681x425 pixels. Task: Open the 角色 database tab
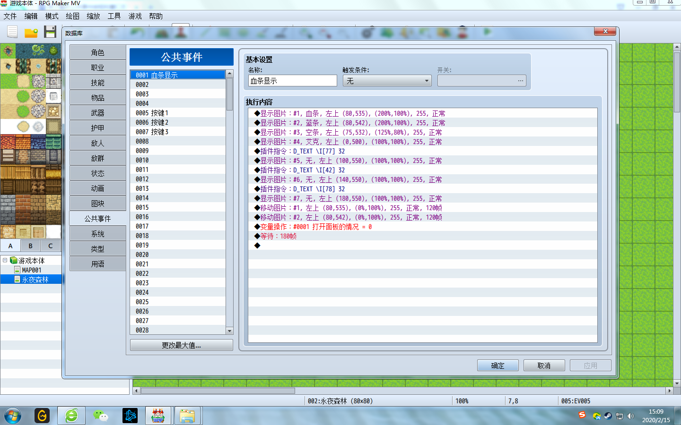(98, 52)
